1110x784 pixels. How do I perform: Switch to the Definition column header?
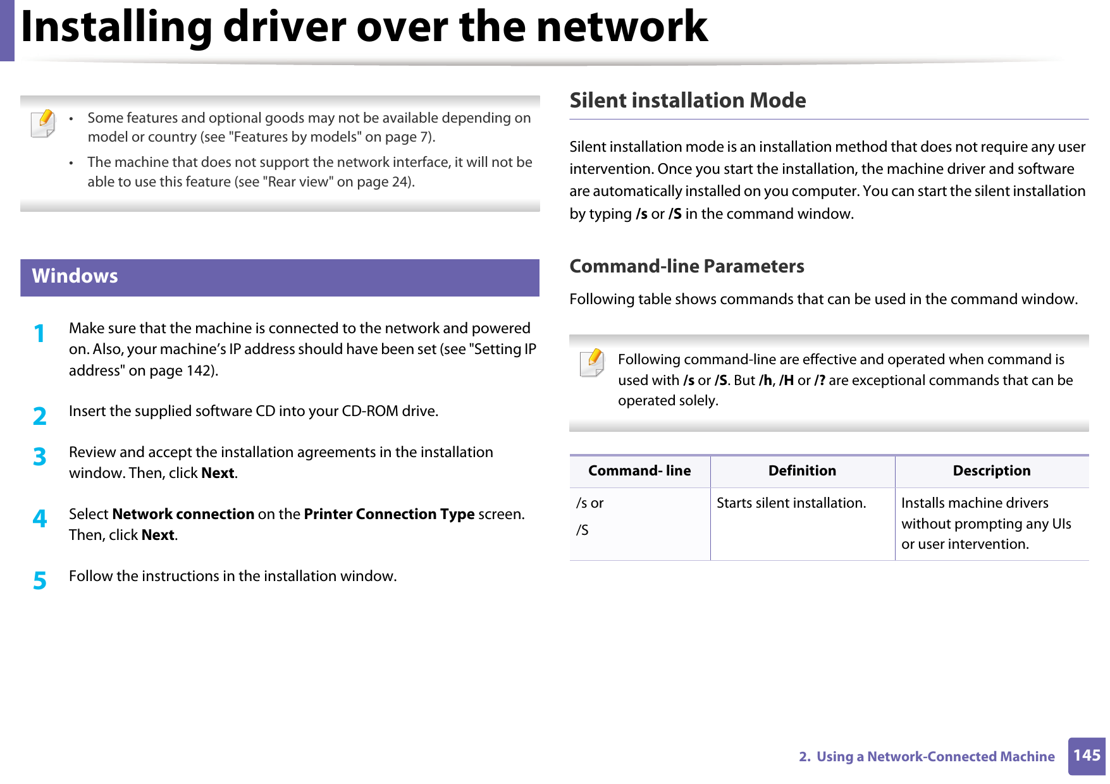tap(802, 470)
